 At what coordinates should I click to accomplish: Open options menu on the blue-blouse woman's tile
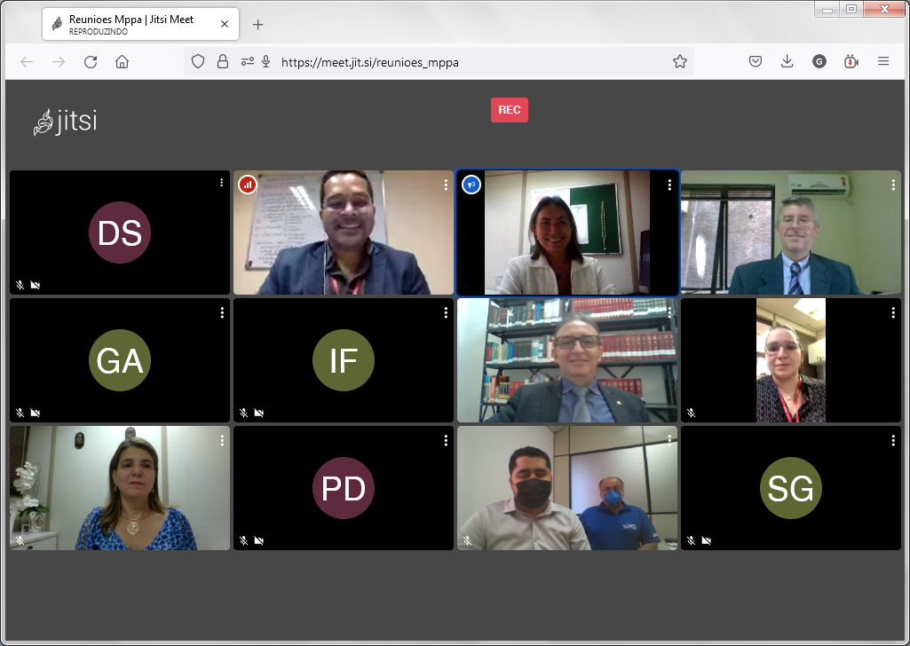(x=222, y=441)
